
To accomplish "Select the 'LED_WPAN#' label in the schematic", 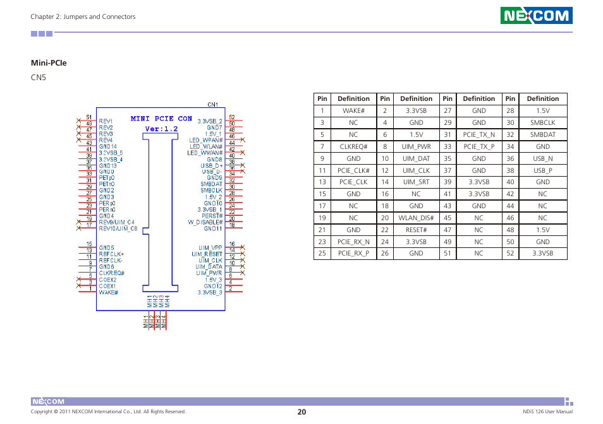I will click(206, 140).
